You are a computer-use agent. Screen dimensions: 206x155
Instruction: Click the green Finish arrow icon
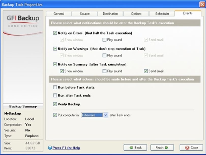167,148
